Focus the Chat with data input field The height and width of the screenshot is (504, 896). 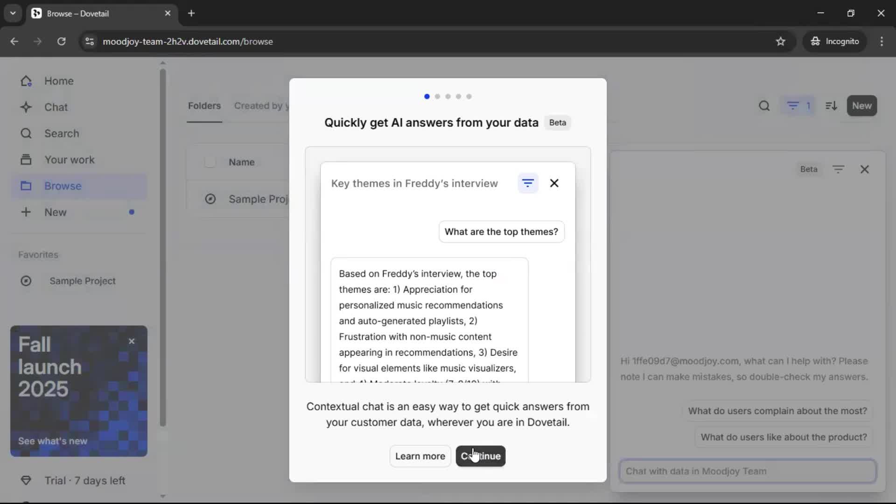pos(747,471)
